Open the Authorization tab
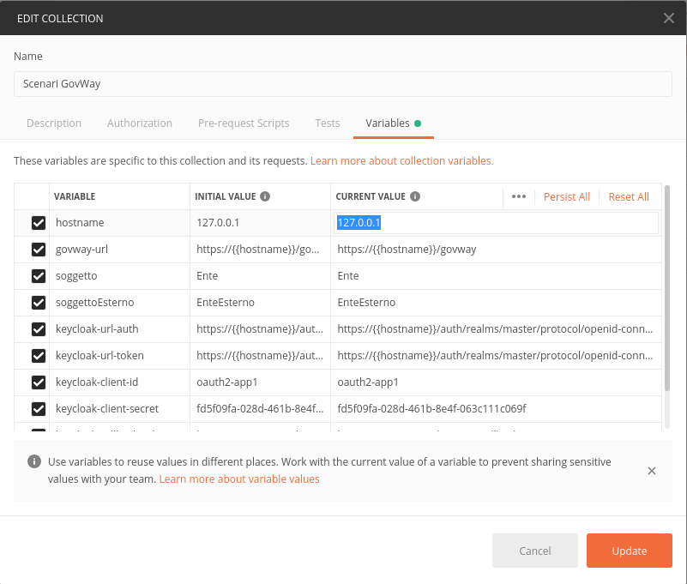The width and height of the screenshot is (687, 584). [x=139, y=123]
